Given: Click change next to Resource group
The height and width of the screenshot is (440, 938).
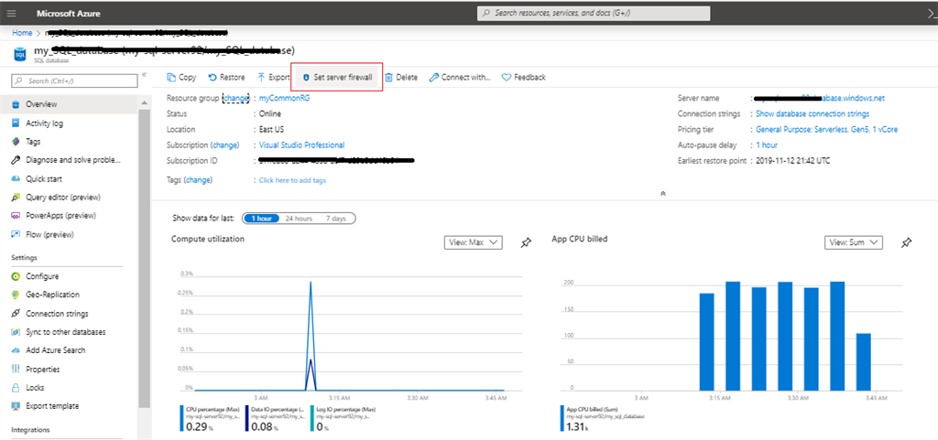Looking at the screenshot, I should point(235,99).
